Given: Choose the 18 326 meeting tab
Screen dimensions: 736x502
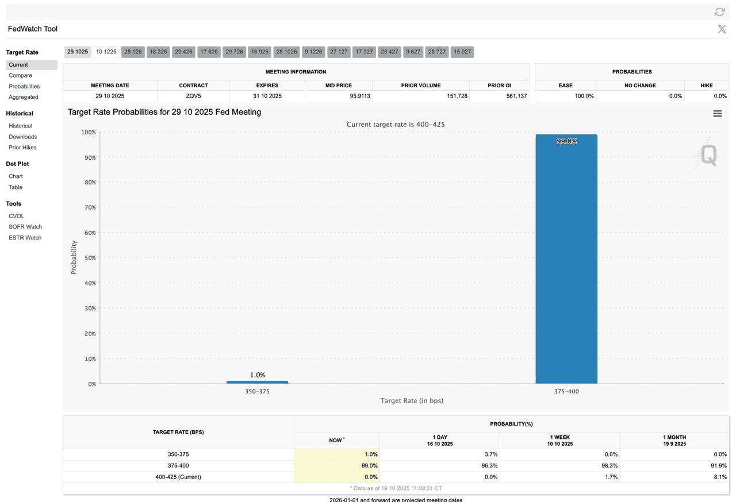Looking at the screenshot, I should tap(158, 52).
